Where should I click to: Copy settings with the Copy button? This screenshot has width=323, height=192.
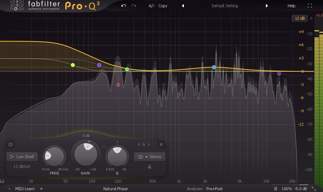[163, 6]
